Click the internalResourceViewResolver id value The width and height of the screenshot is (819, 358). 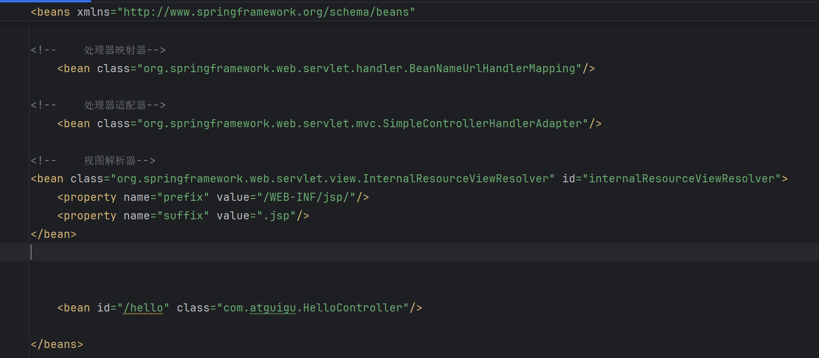point(681,179)
